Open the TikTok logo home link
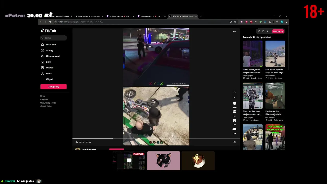This screenshot has height=184, width=327. click(x=49, y=31)
